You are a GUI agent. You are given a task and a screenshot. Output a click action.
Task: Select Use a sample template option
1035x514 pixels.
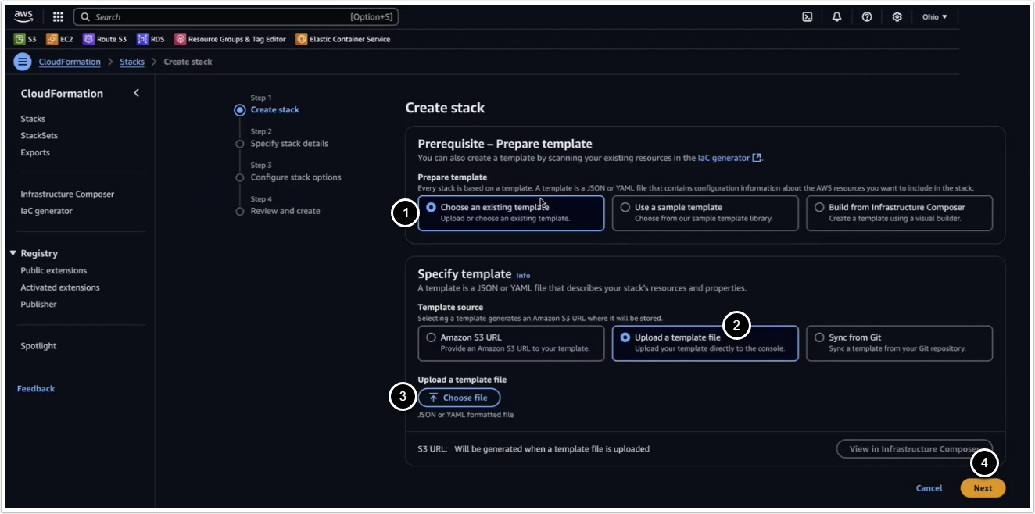[625, 208]
